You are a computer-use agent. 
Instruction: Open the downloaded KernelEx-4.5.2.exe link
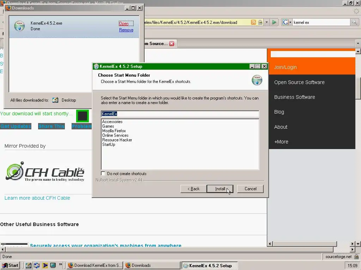tap(124, 24)
